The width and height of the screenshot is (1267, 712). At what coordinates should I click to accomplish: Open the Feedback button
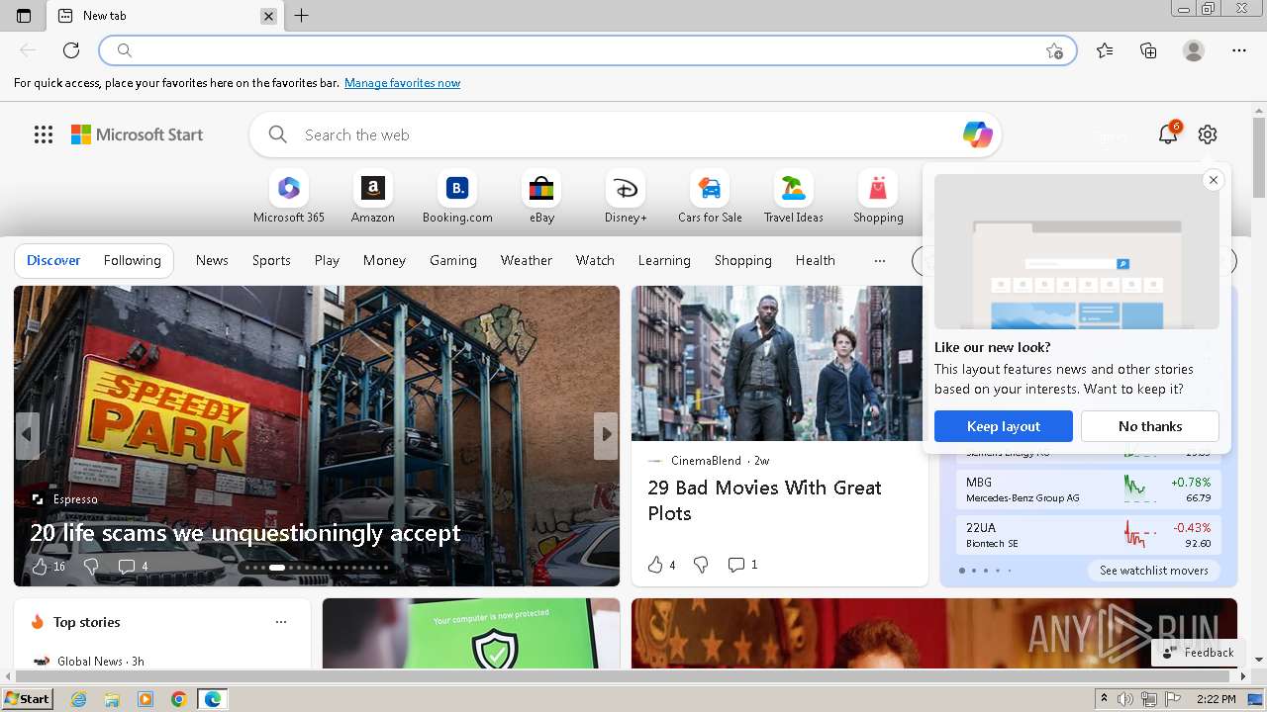(1198, 652)
